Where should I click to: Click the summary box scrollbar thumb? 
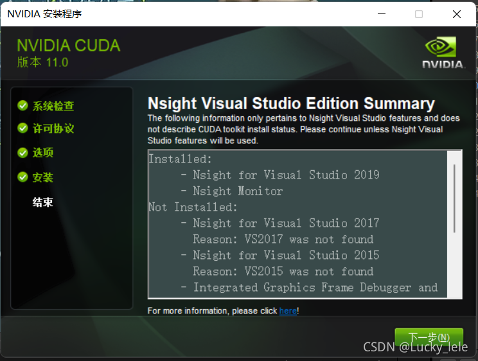(454, 198)
